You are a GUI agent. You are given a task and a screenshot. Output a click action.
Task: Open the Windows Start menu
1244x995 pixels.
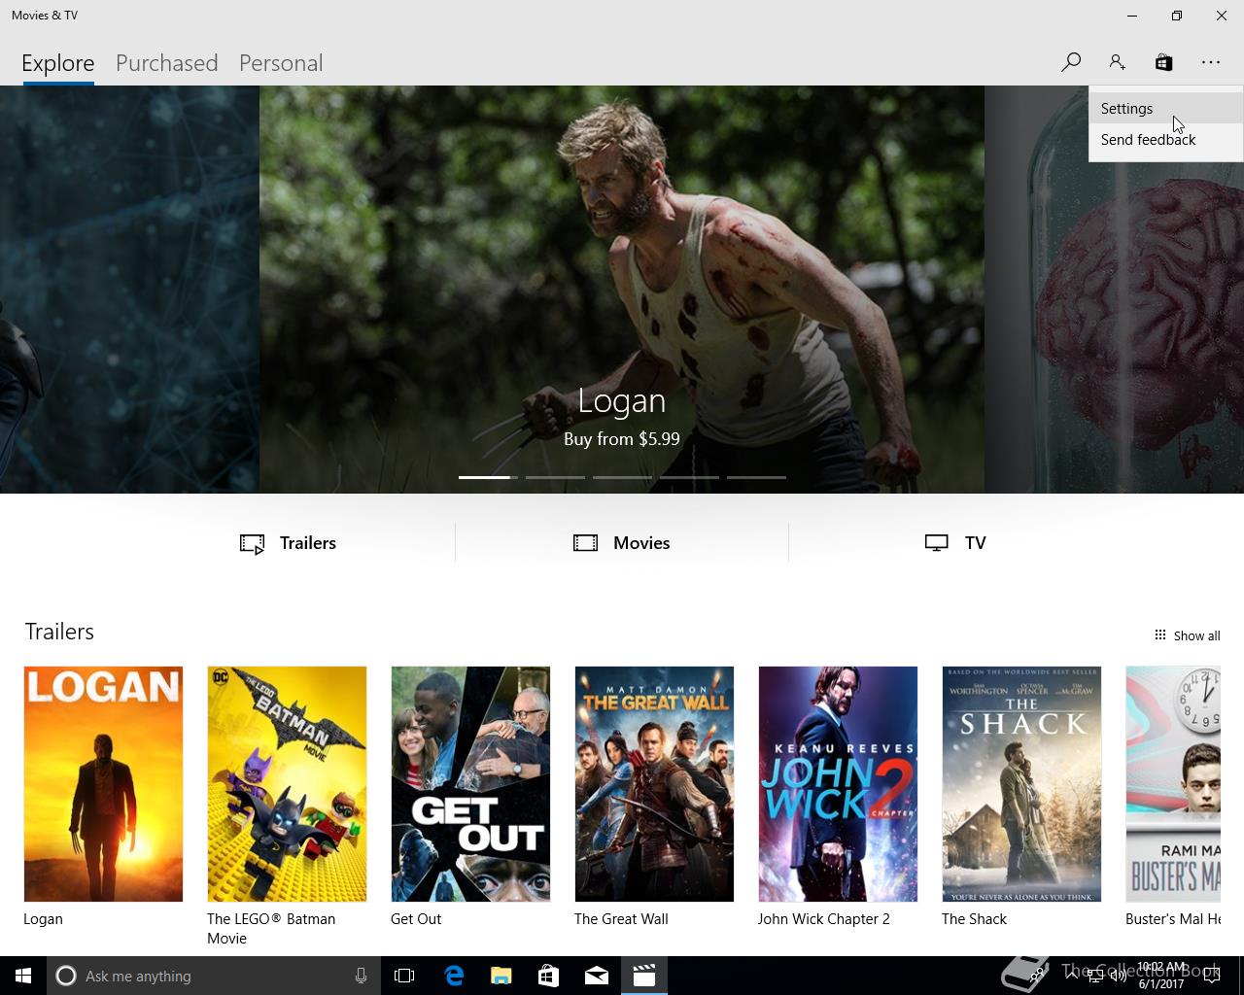click(23, 976)
